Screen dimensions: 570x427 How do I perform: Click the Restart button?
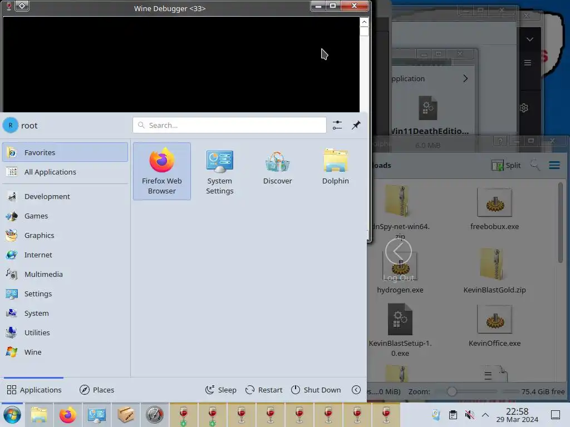tap(264, 390)
